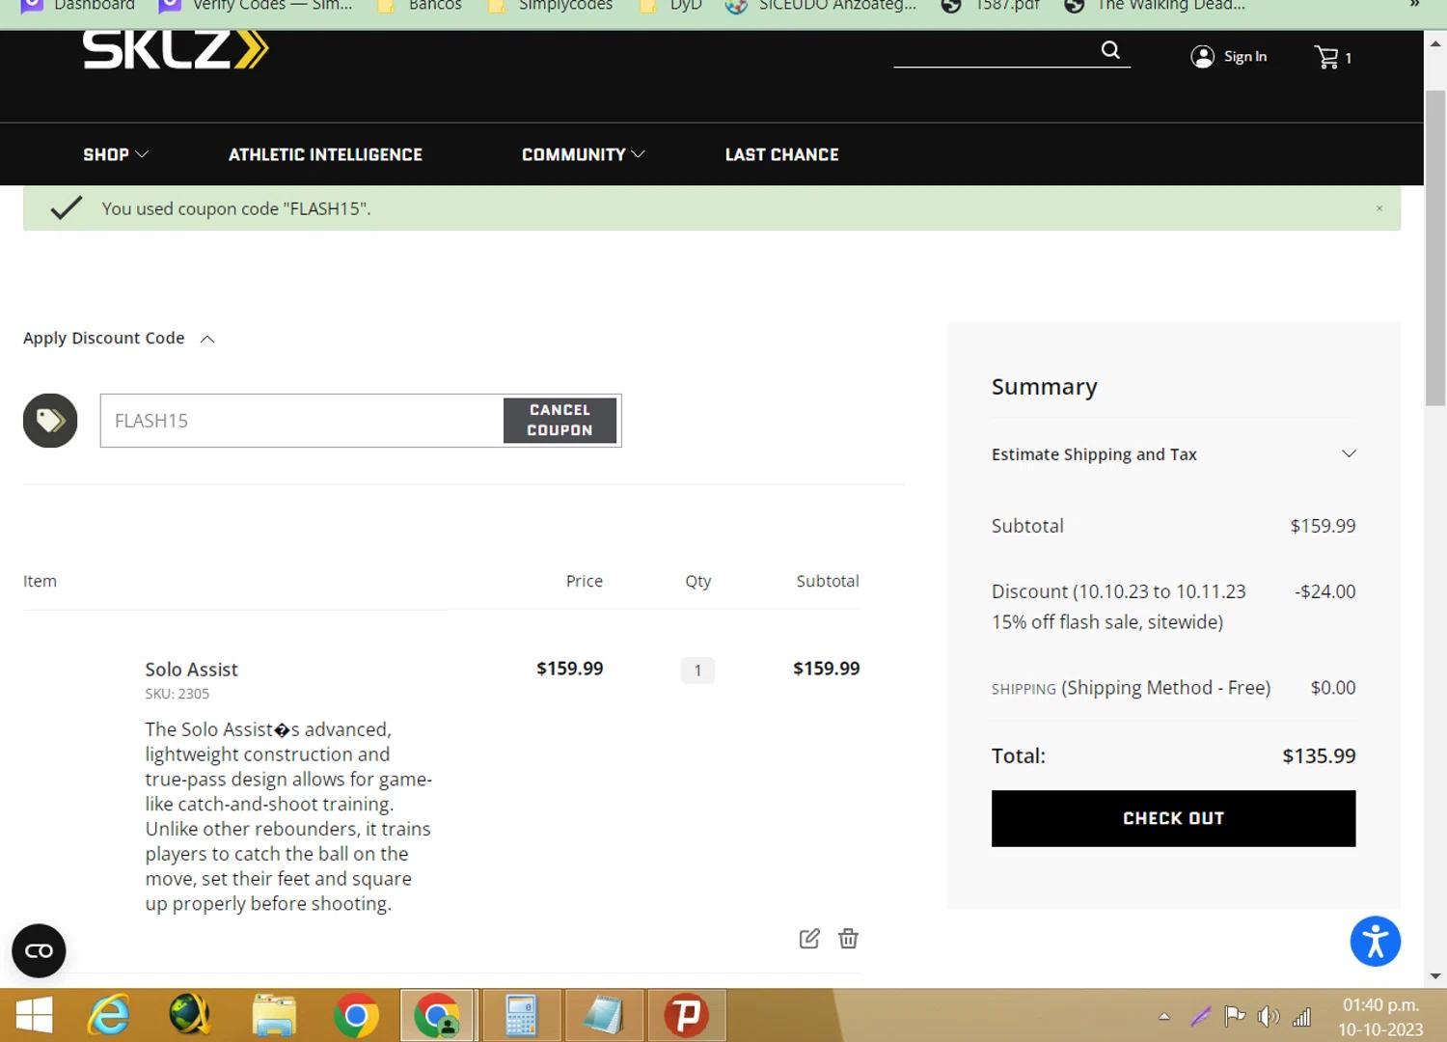Viewport: 1447px width, 1042px height.
Task: Click scrollbar down arrow
Action: [x=1435, y=976]
